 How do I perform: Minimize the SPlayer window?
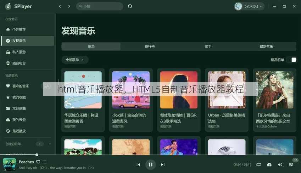point(274,6)
